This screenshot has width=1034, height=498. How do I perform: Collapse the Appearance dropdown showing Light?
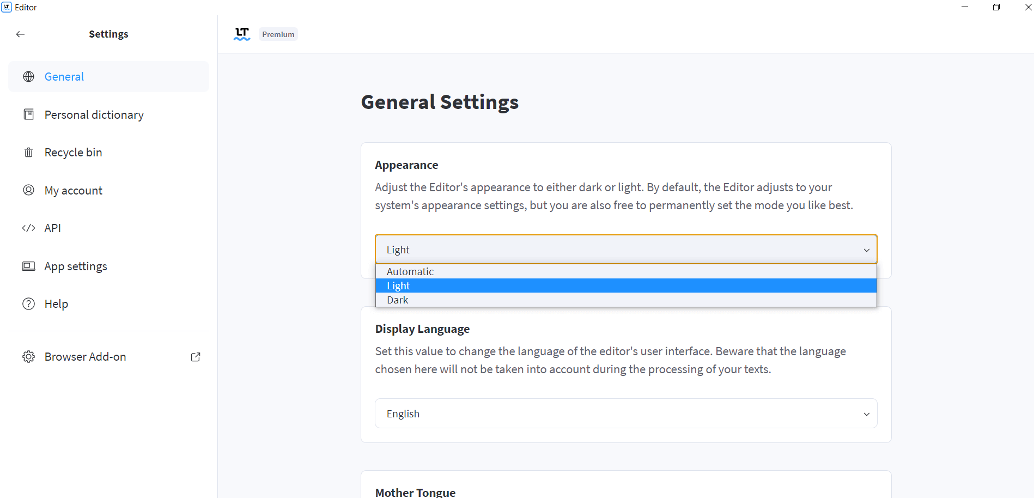pos(626,250)
